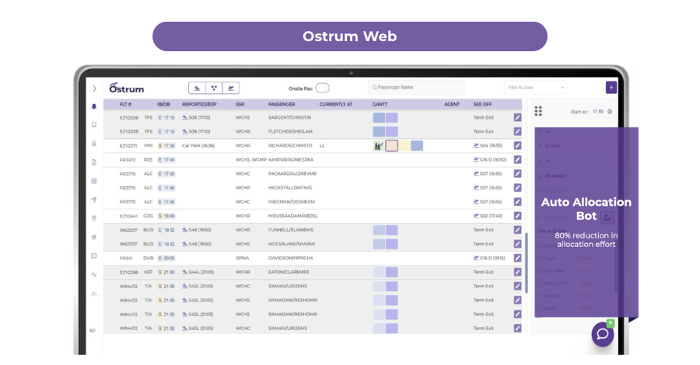Viewport: 700px width, 365px height.
Task: Toggle the Onsite Pax switch
Action: click(x=322, y=89)
